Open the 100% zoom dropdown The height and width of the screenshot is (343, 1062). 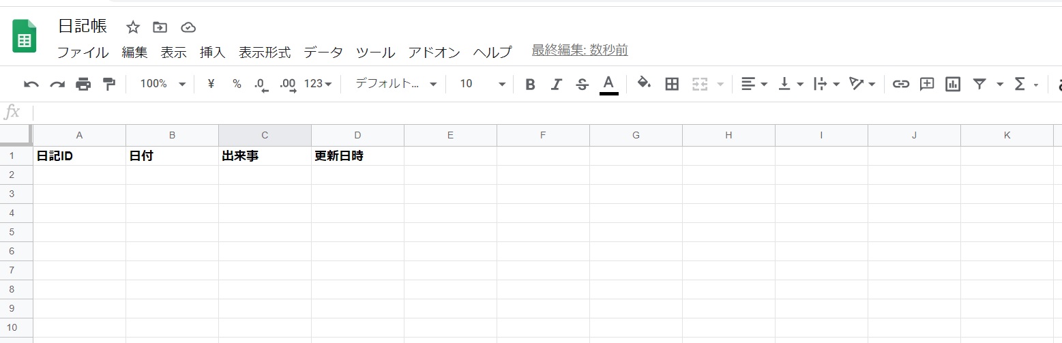(163, 84)
